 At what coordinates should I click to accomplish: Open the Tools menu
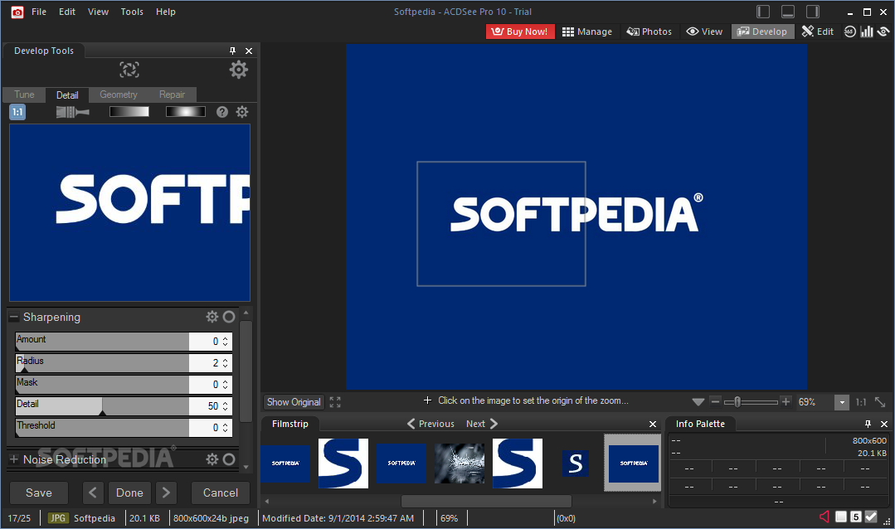132,12
